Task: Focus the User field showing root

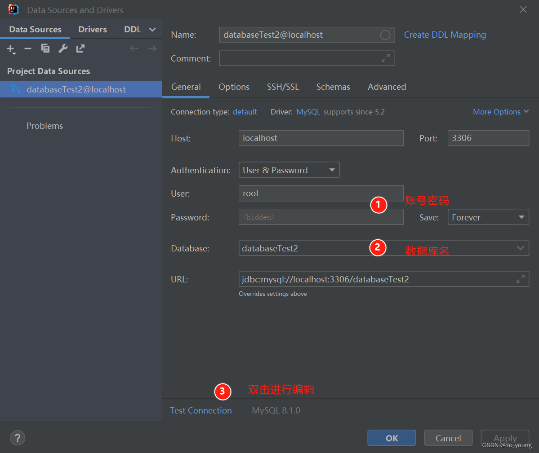Action: pos(321,193)
